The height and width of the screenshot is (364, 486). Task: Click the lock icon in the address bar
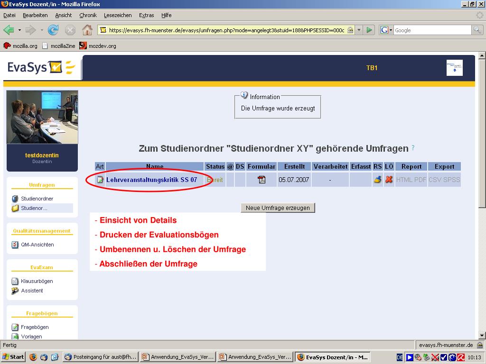(x=350, y=30)
